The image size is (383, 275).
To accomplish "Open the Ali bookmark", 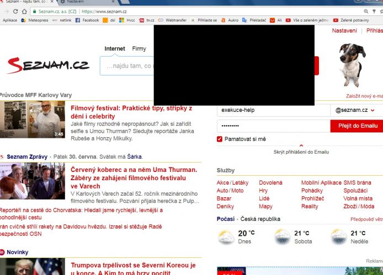I will tap(276, 20).
